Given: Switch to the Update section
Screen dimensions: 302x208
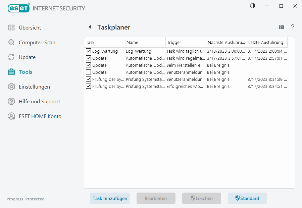Looking at the screenshot, I should tap(26, 57).
